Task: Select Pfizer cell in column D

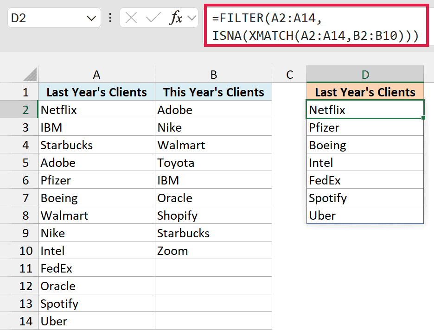Action: click(x=365, y=127)
